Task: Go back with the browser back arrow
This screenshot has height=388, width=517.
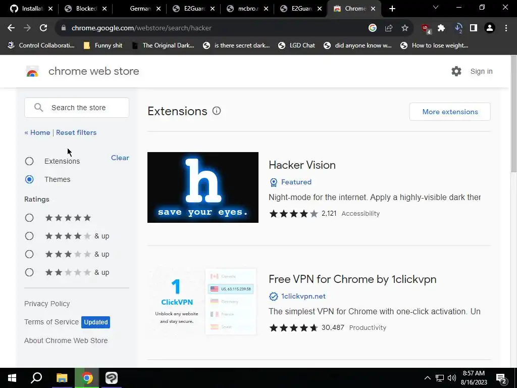Action: 11,28
